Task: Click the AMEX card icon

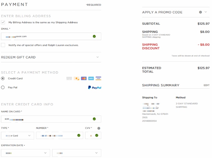Action: tap(91, 78)
